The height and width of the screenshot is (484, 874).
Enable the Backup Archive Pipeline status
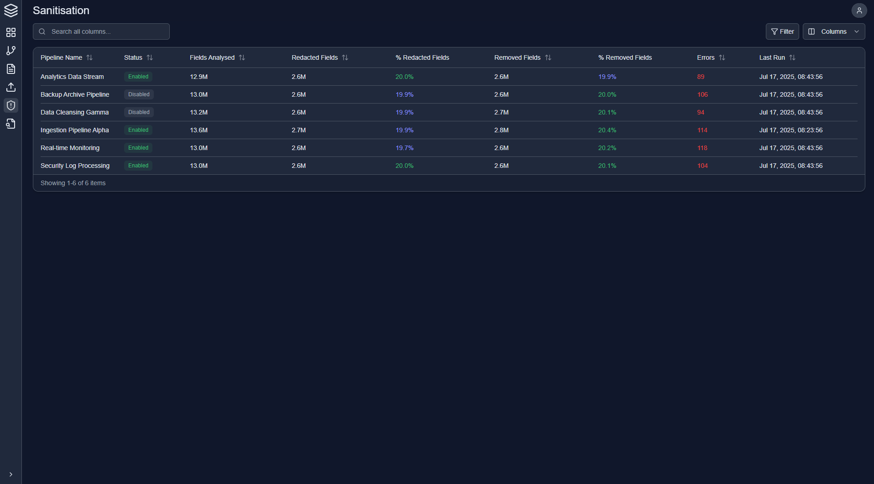pyautogui.click(x=139, y=94)
